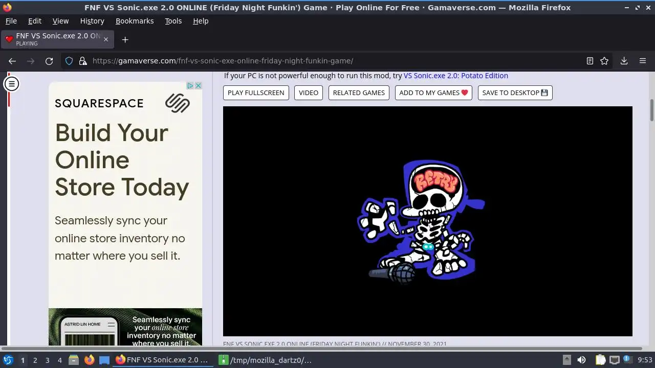Click the blue show-desktop taskbar icon
655x368 pixels.
pyautogui.click(x=104, y=360)
